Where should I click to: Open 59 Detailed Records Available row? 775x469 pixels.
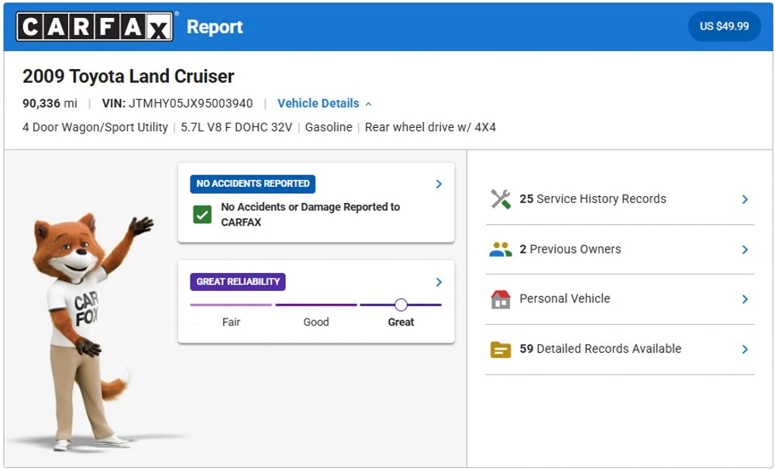tap(620, 350)
